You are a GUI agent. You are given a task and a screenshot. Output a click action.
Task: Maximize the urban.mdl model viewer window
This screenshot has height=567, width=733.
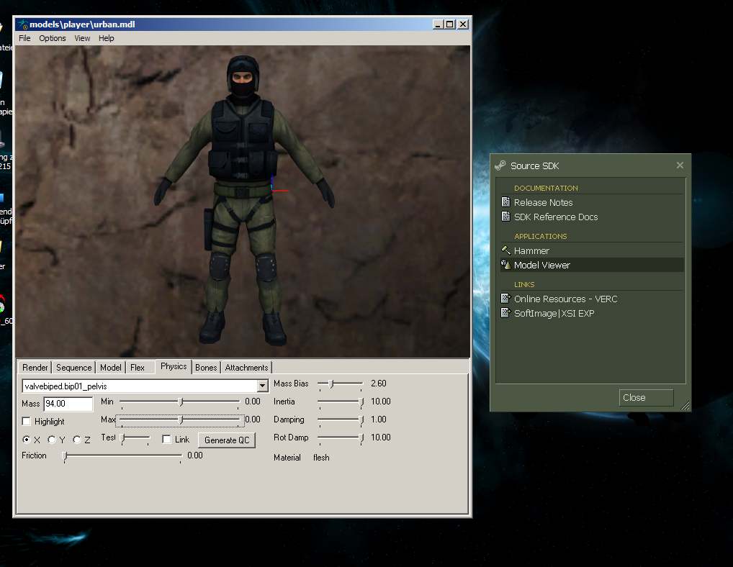tap(450, 24)
